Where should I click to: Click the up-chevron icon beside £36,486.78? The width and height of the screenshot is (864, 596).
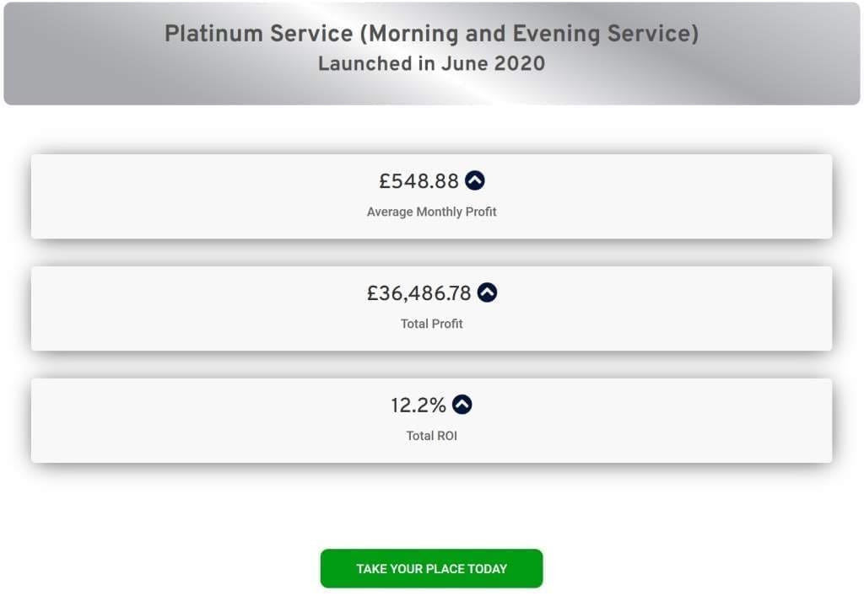pos(487,293)
